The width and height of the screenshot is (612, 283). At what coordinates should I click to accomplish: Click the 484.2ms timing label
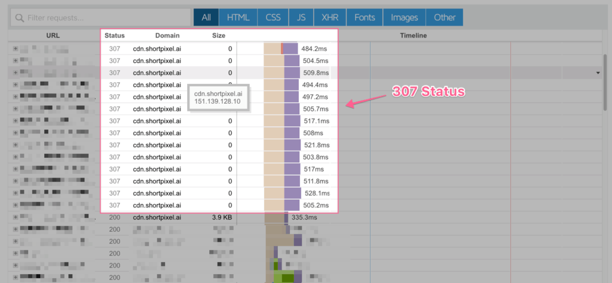(314, 49)
